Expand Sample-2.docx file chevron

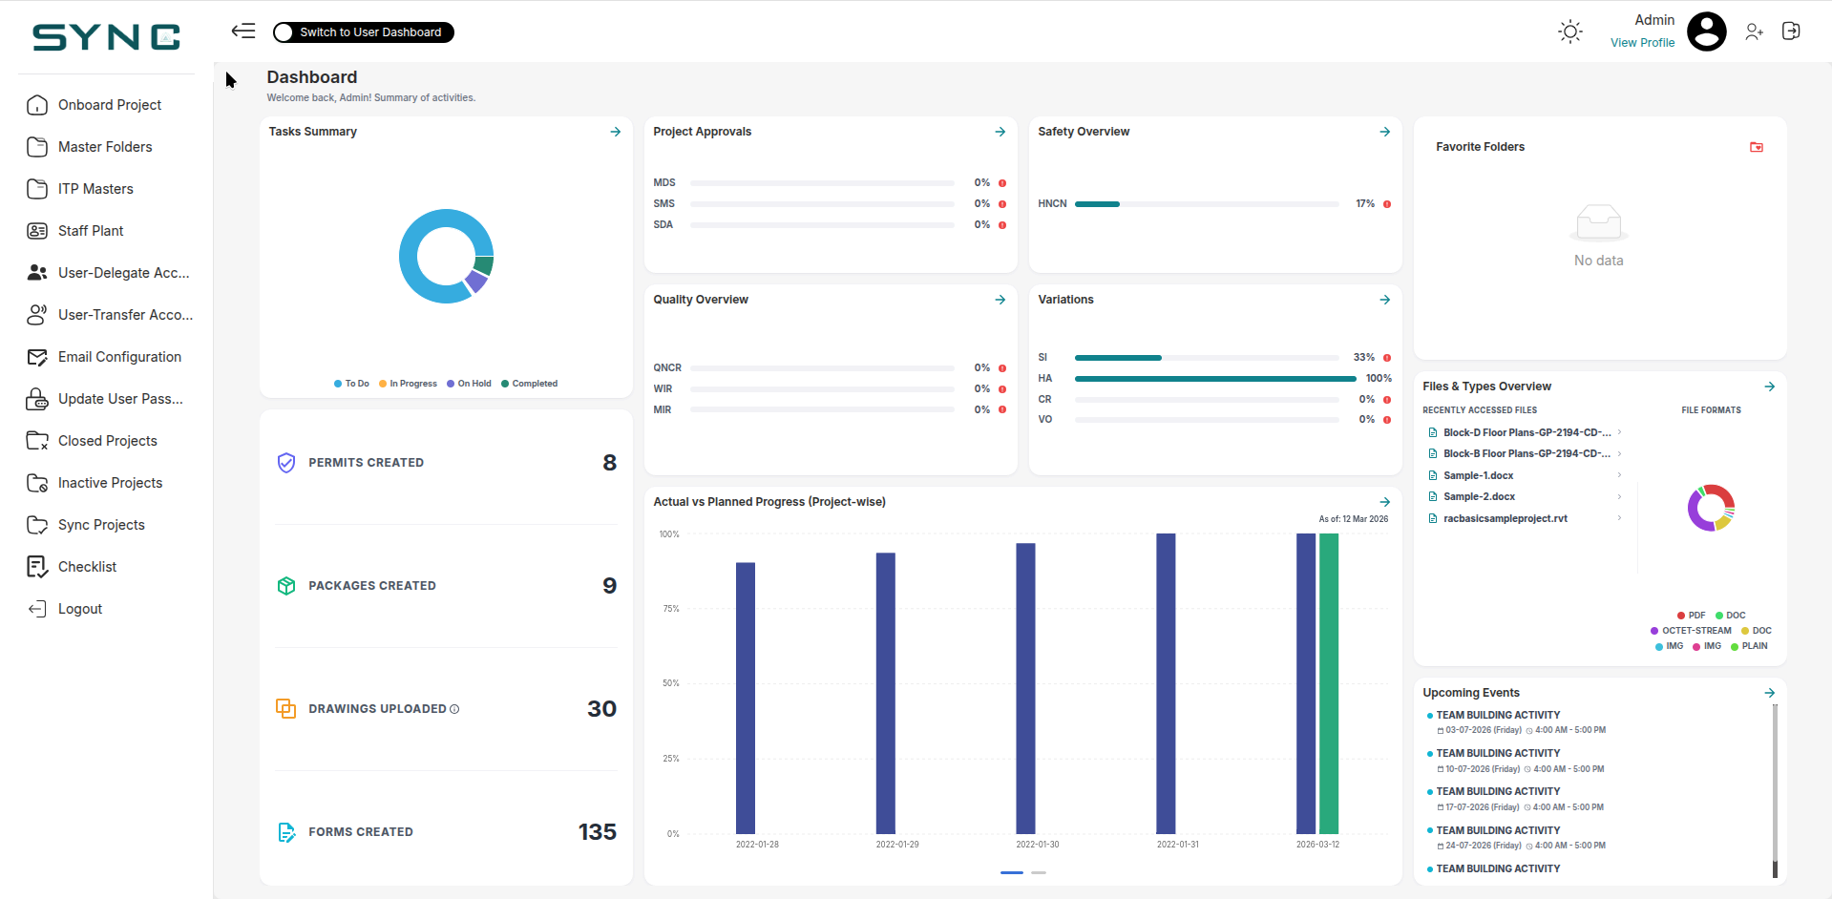pos(1619,496)
